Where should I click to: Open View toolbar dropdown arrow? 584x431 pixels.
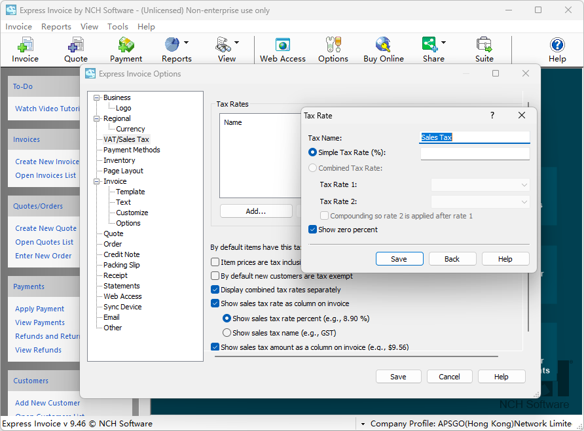point(236,43)
